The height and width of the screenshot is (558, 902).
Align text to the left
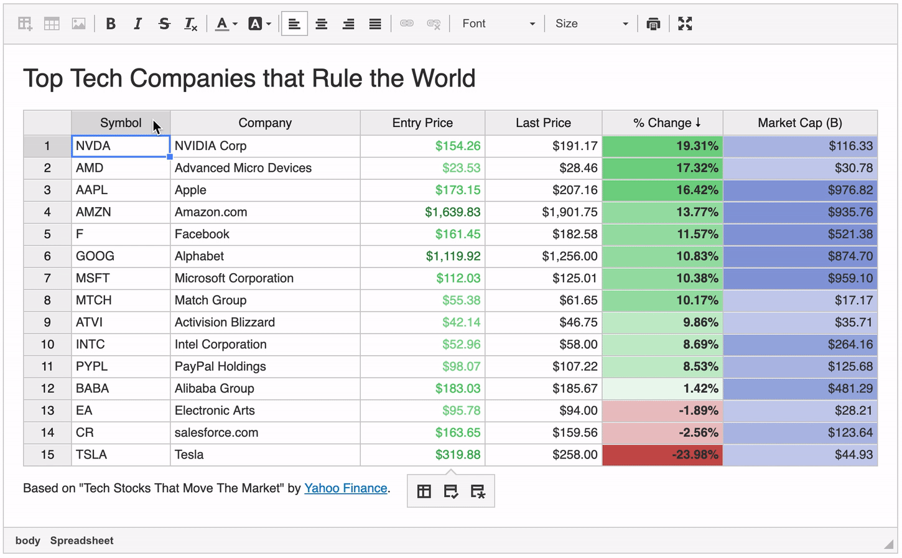pos(294,24)
